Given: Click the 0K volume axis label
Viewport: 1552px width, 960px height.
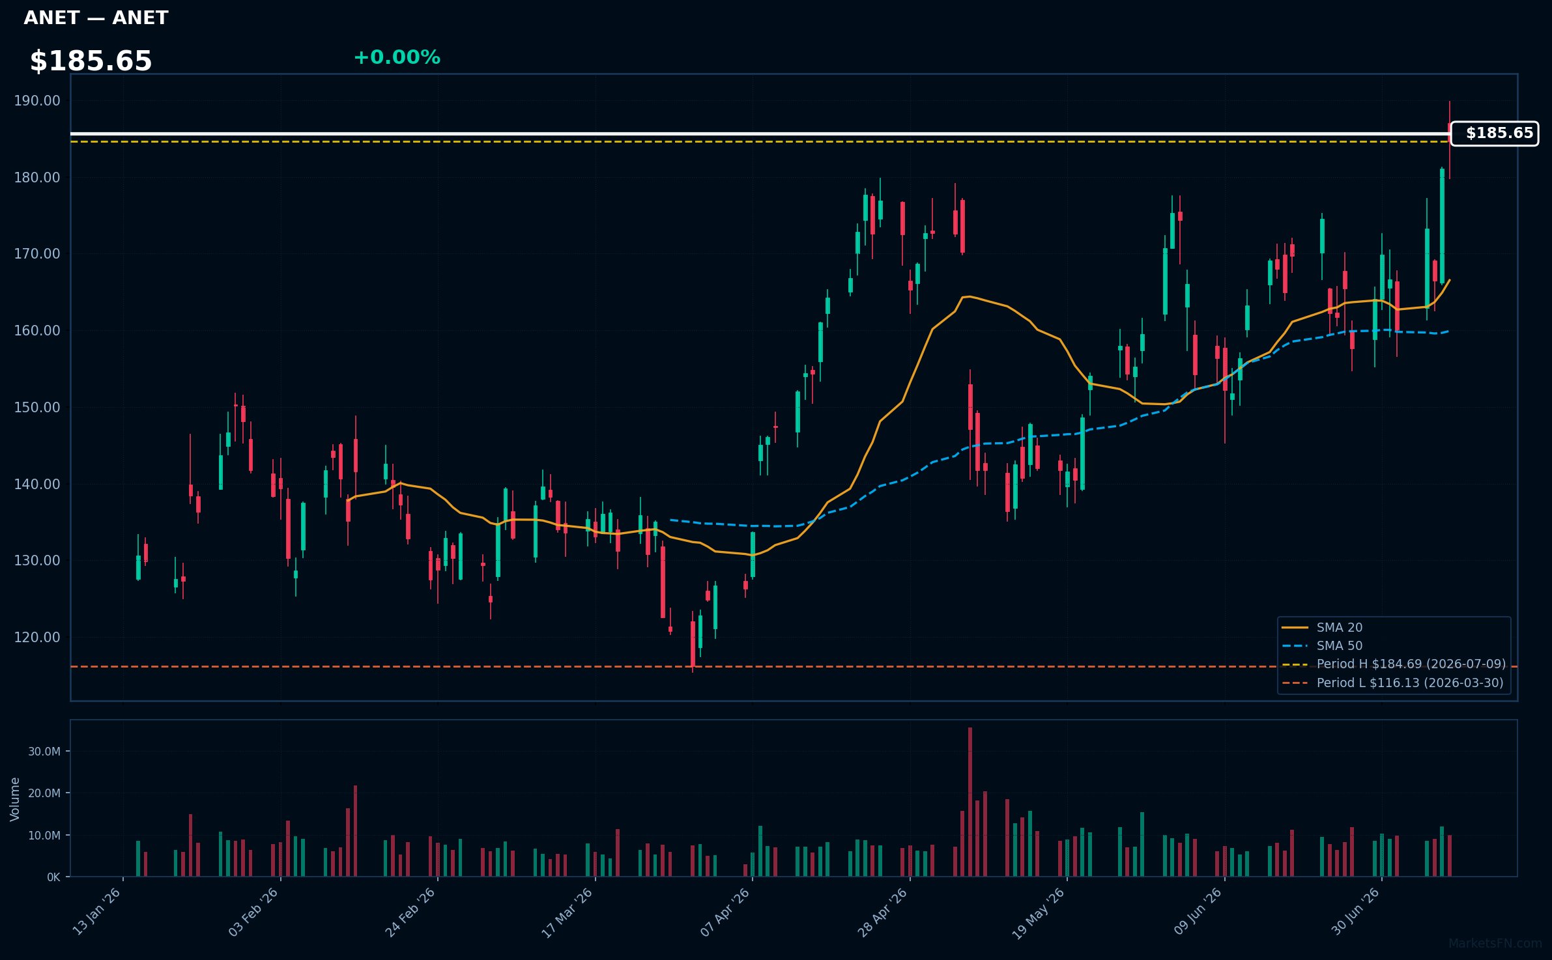Looking at the screenshot, I should (53, 877).
